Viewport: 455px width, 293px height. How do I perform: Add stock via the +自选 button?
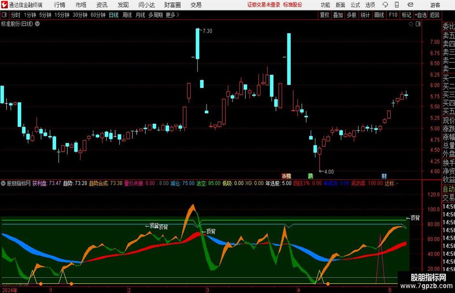pos(421,15)
